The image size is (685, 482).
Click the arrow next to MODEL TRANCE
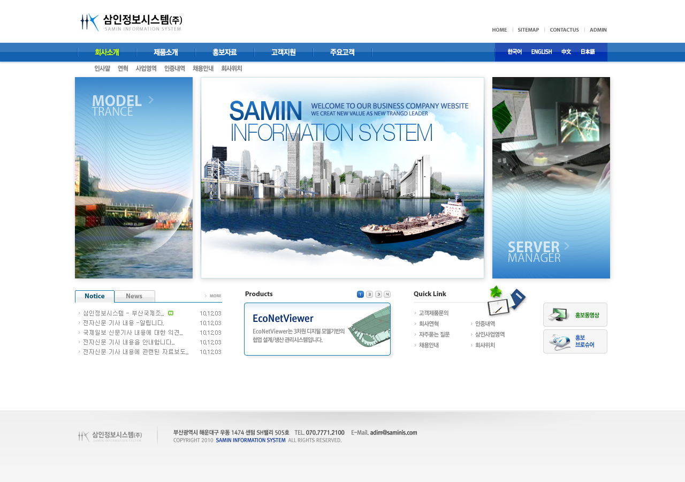tap(151, 100)
